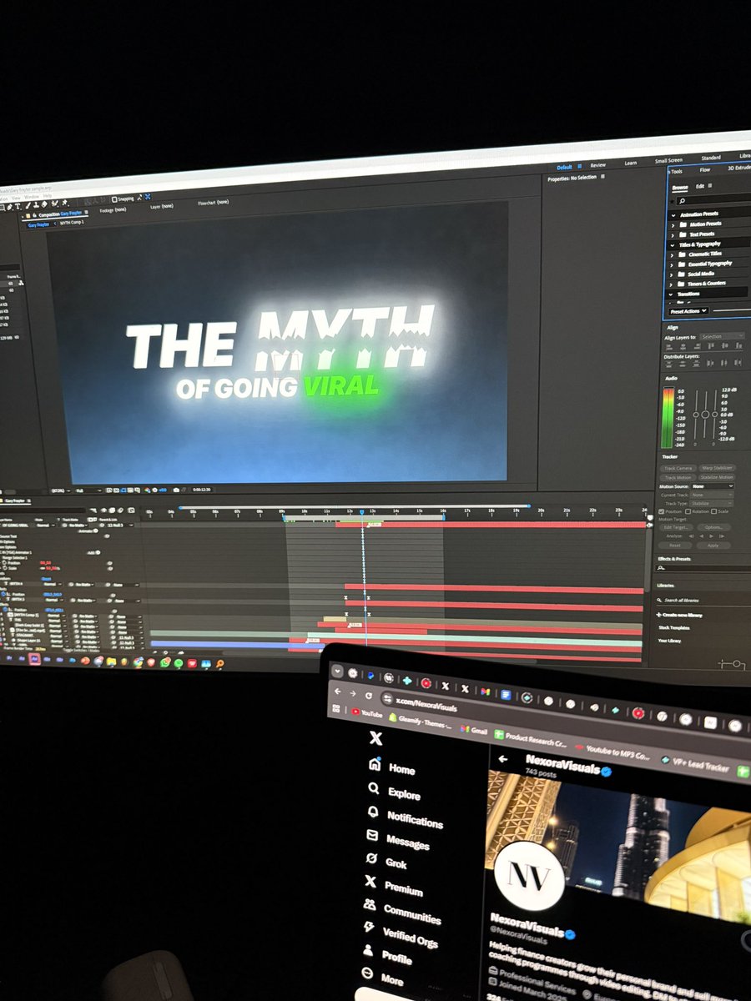Expand Essential Typography folder
The width and height of the screenshot is (751, 1001).
point(673,264)
